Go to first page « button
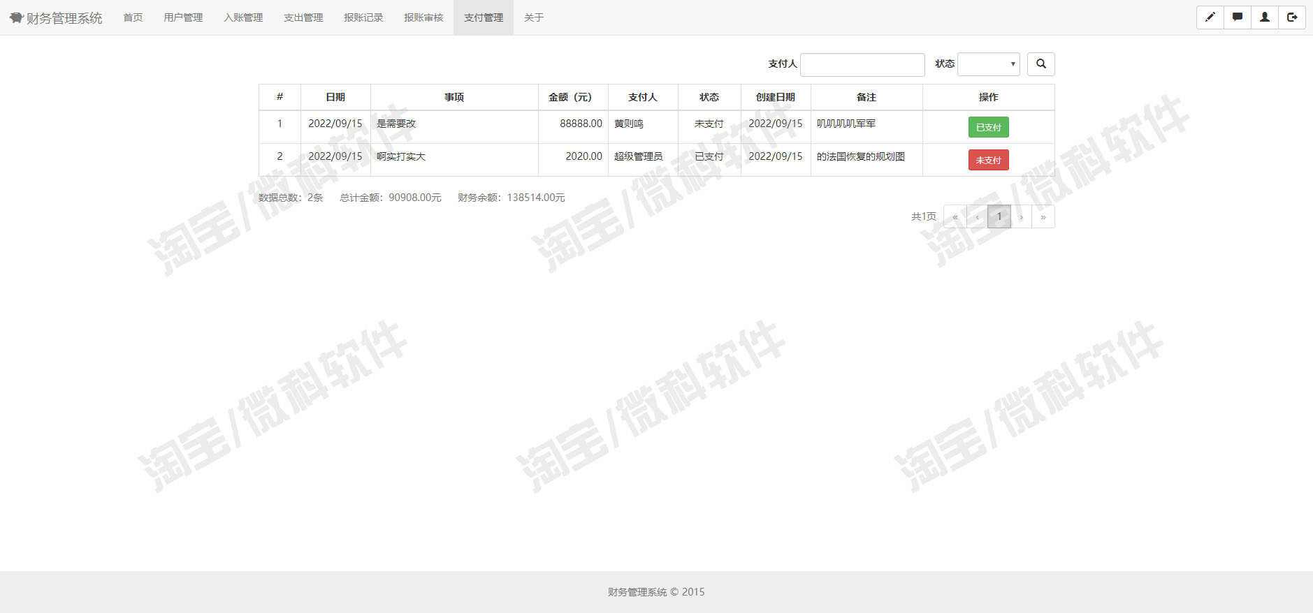This screenshot has width=1313, height=613. point(955,216)
